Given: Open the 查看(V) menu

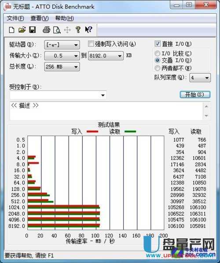Looking at the screenshot, I should (x=40, y=18).
